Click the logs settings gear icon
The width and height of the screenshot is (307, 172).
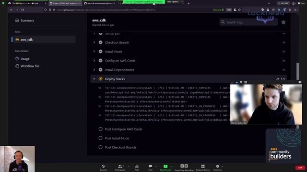pos(283,22)
